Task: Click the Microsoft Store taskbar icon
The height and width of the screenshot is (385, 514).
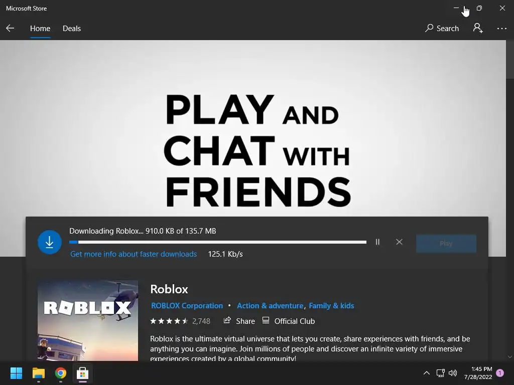Action: pyautogui.click(x=83, y=373)
